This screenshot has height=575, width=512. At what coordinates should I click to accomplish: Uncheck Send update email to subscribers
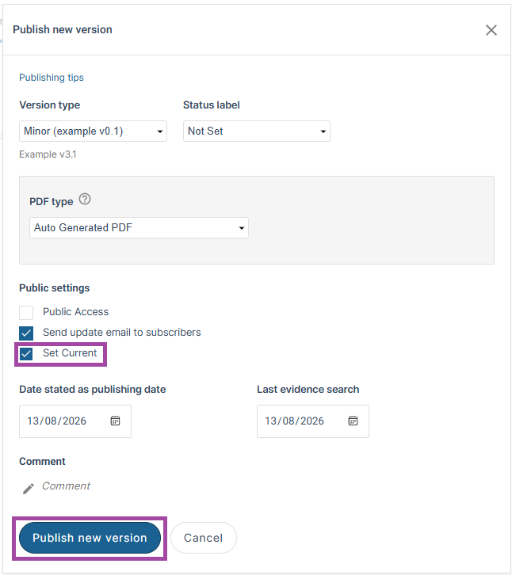(x=26, y=333)
